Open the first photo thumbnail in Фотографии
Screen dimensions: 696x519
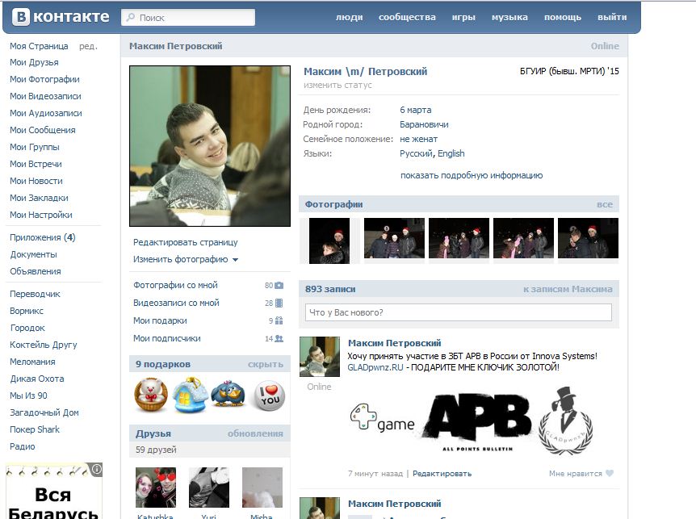(x=329, y=241)
